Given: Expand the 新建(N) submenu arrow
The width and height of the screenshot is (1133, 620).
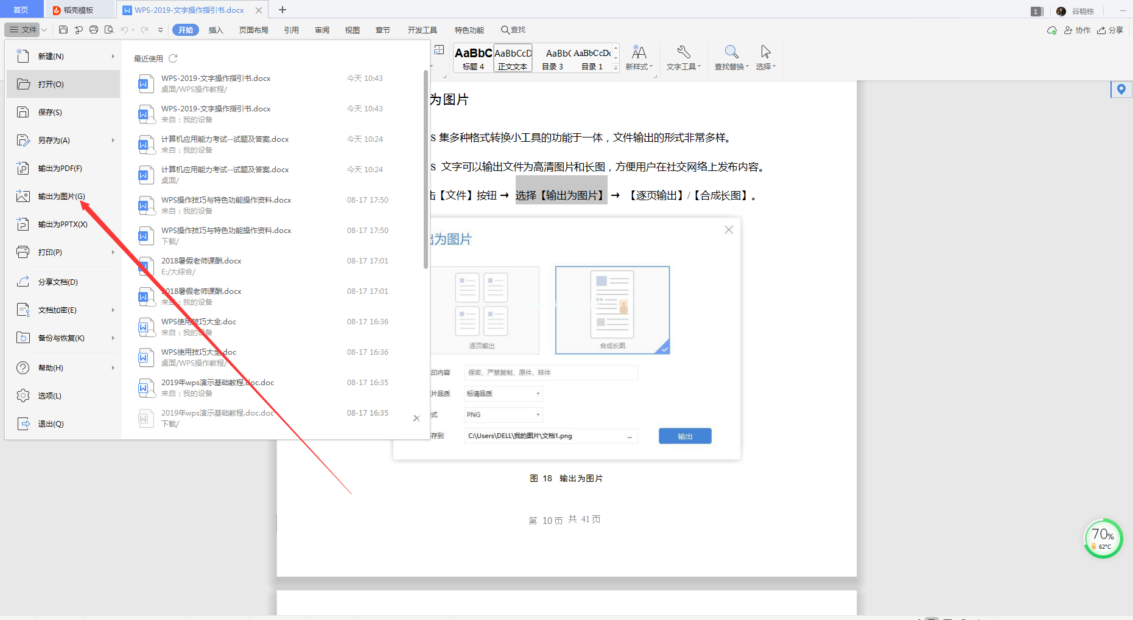Looking at the screenshot, I should coord(113,56).
